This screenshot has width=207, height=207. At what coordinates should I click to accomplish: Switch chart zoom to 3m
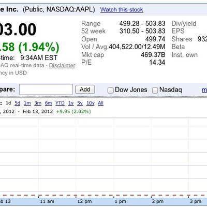click(38, 103)
